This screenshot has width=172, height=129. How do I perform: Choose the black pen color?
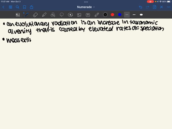(x=105, y=15)
